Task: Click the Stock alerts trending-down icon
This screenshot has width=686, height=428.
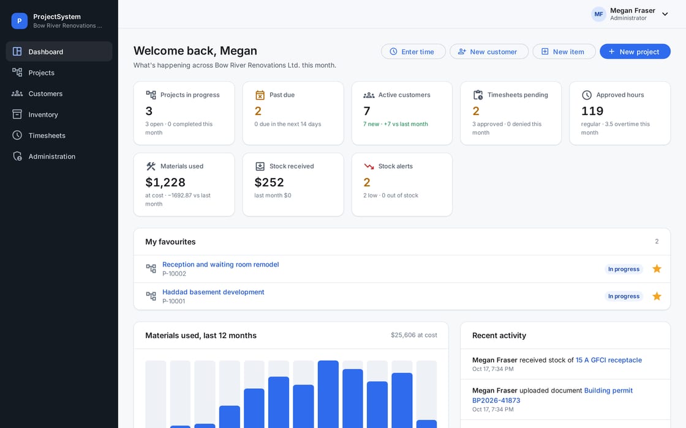Action: coord(369,166)
